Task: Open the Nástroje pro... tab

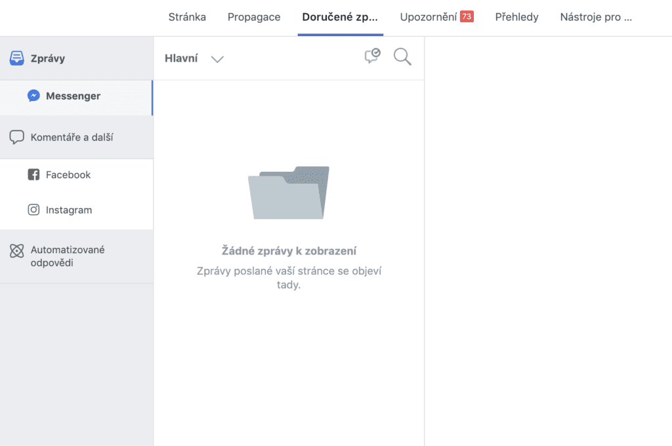Action: 596,17
